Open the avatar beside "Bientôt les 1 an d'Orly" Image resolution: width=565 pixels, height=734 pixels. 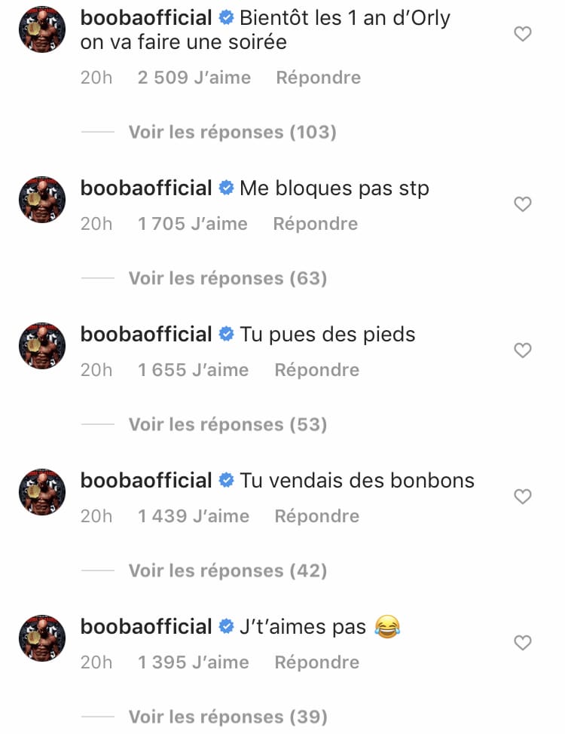(41, 29)
